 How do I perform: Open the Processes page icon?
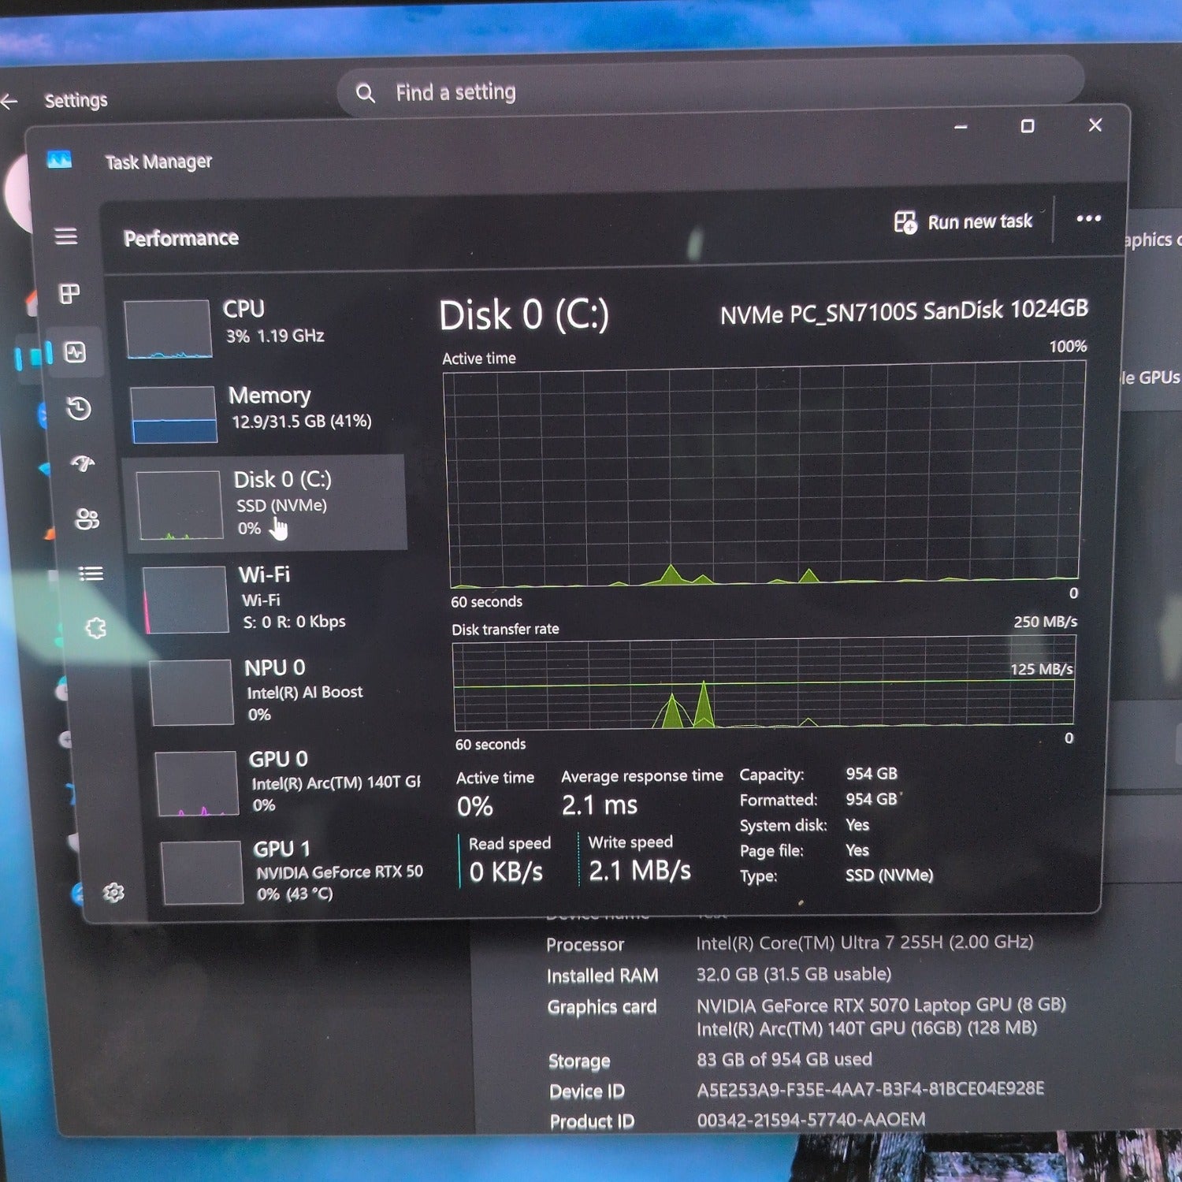click(x=70, y=294)
